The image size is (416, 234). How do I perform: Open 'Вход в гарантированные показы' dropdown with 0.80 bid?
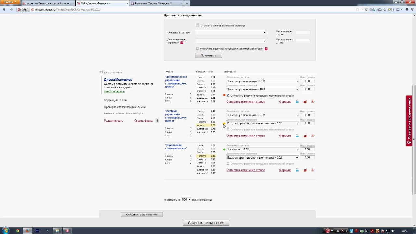tap(263, 123)
